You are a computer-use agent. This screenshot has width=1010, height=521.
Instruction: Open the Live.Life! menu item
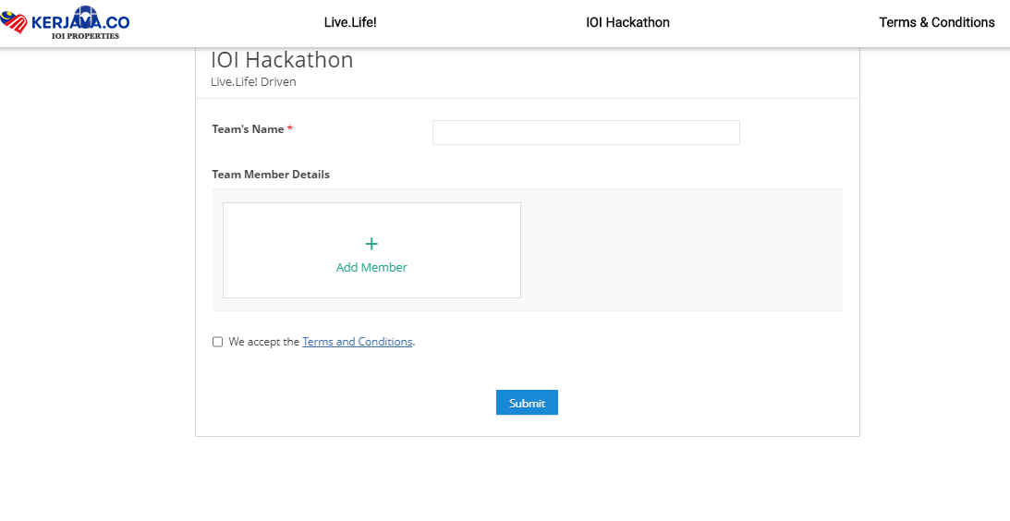350,22
